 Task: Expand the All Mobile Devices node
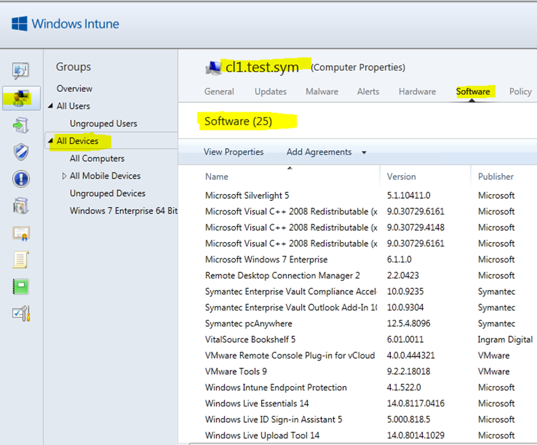[x=64, y=176]
